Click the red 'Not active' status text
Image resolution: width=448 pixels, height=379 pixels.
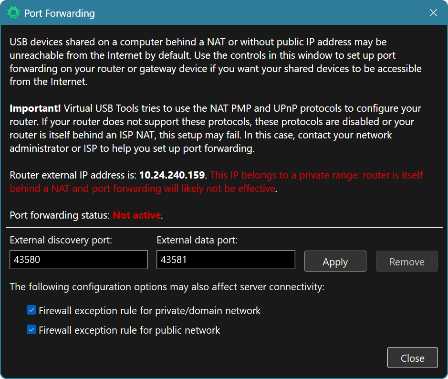136,215
